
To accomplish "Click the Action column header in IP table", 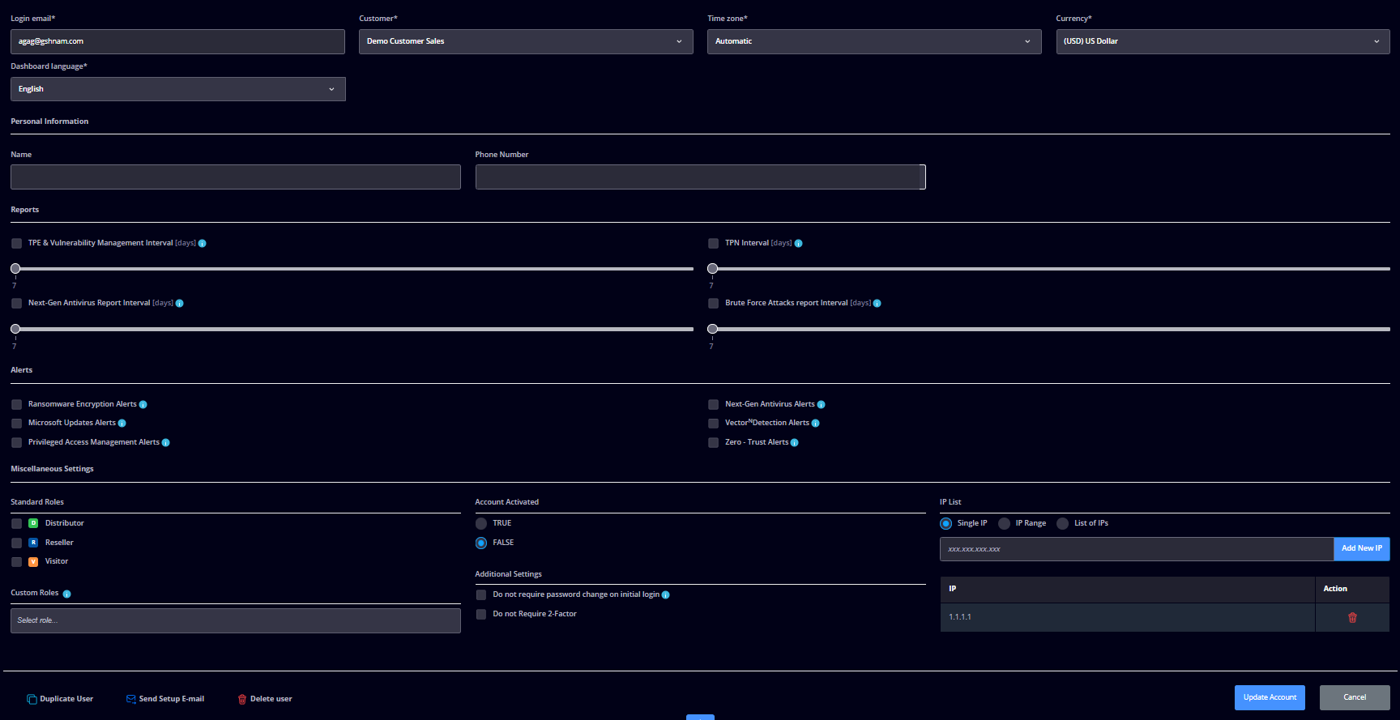I will 1335,589.
